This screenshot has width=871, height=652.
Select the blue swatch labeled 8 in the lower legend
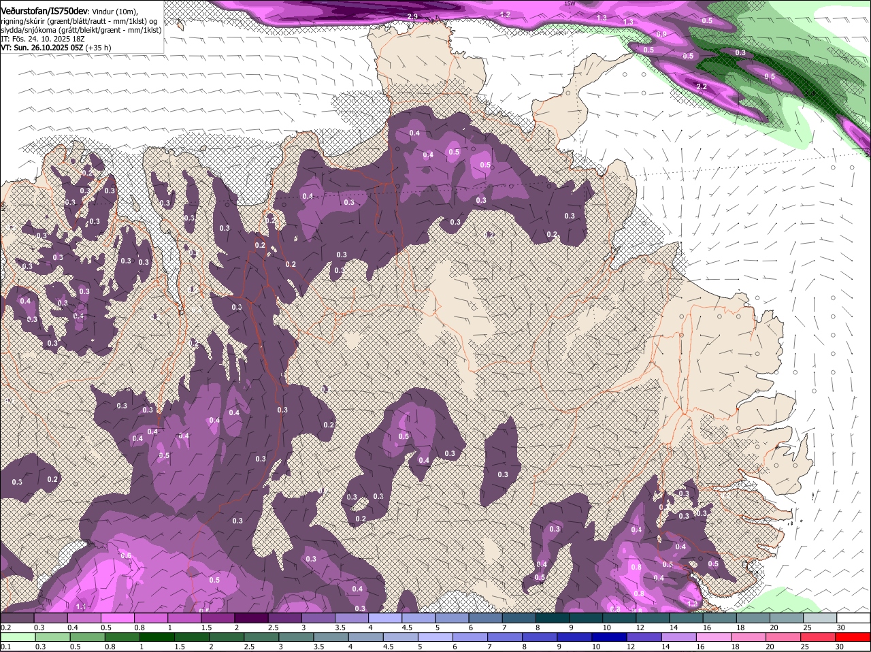[x=541, y=637]
